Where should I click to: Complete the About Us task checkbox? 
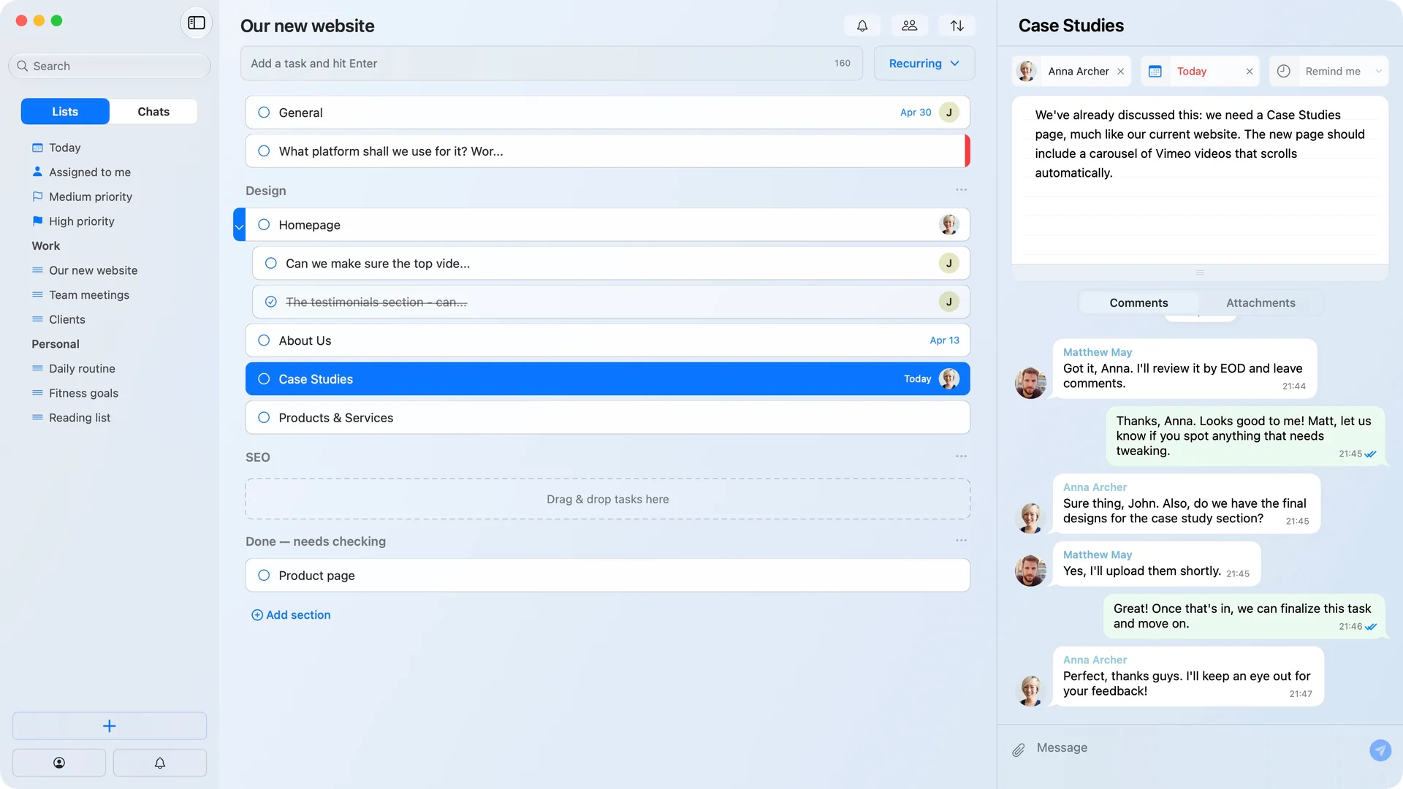point(264,340)
